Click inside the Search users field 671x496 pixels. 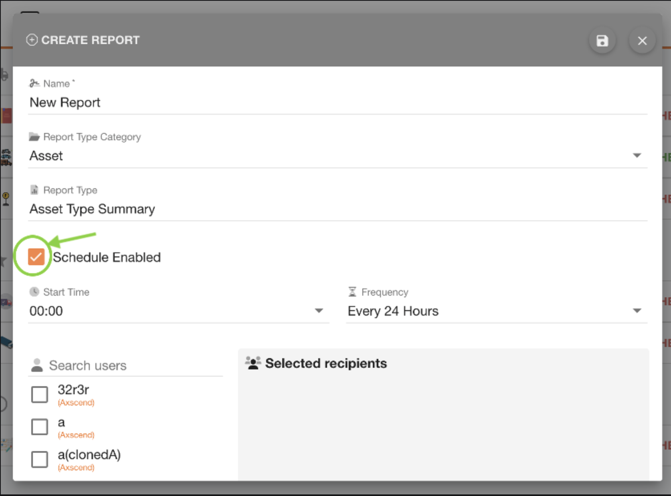120,365
